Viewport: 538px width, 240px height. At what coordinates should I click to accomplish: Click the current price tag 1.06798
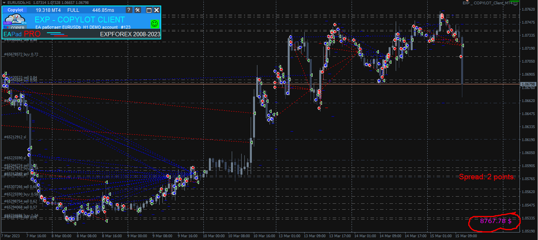click(528, 84)
